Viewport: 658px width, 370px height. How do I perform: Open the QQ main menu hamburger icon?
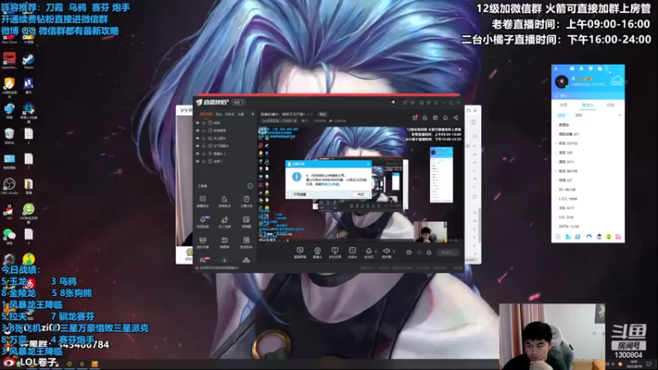558,237
